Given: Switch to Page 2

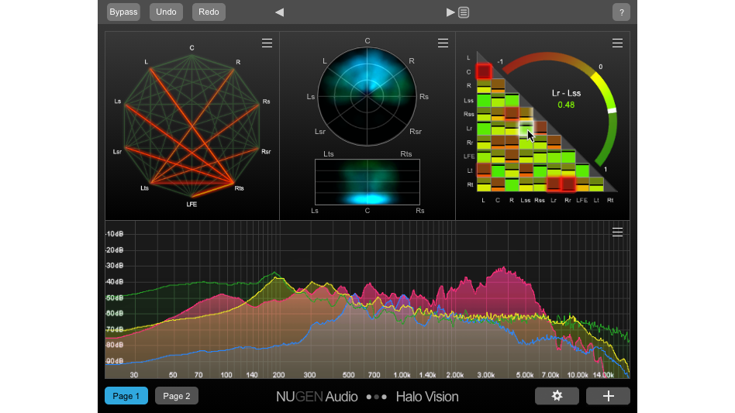Looking at the screenshot, I should coord(177,396).
